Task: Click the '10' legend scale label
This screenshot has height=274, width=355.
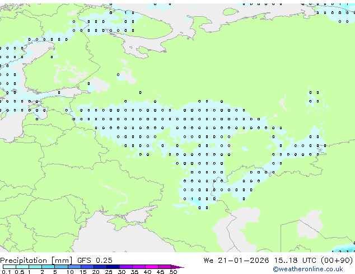Action: (70, 272)
